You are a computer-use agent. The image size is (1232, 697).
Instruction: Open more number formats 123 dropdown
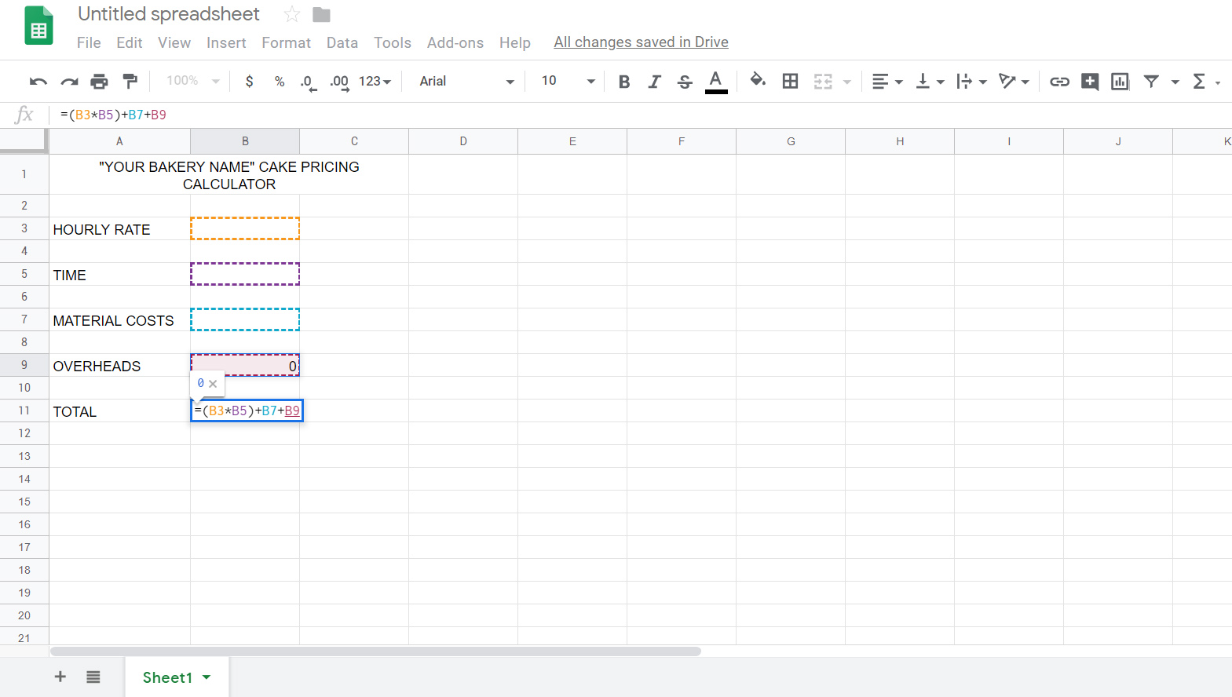point(375,82)
